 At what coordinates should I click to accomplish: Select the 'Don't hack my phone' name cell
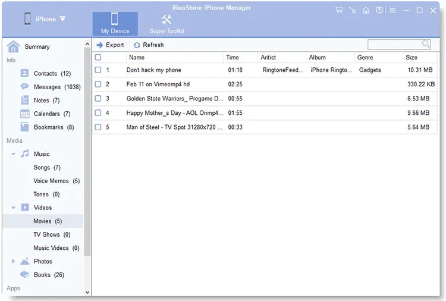[153, 70]
